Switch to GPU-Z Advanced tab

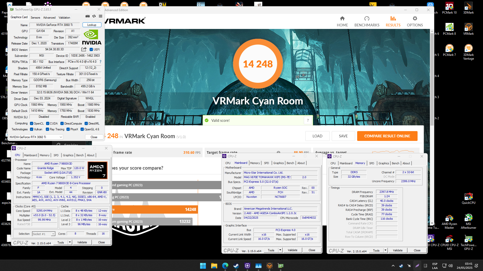pos(49,18)
